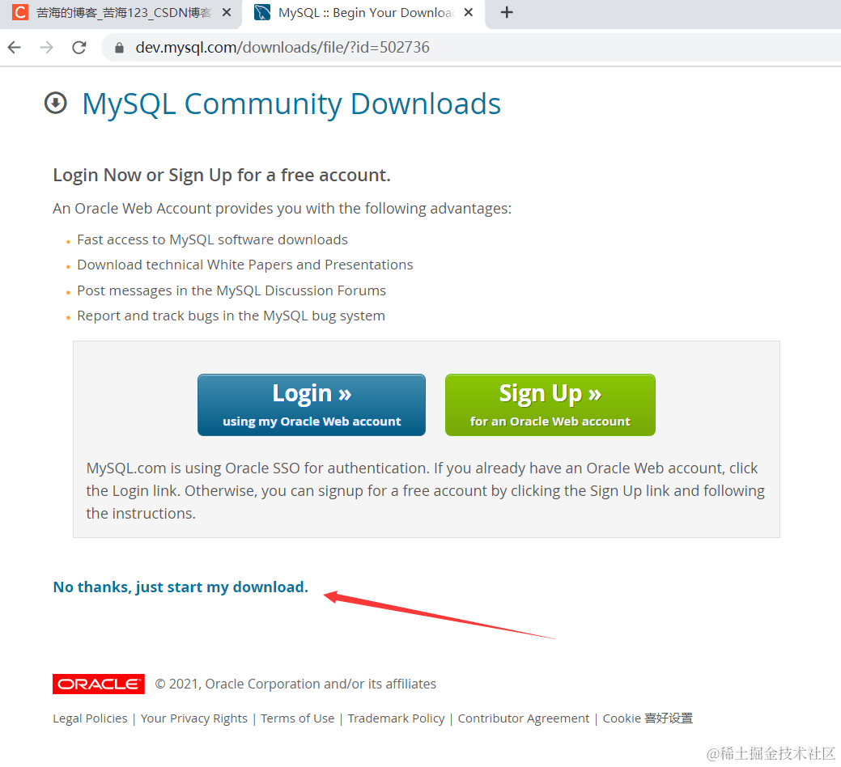This screenshot has height=767, width=841.
Task: Click 'MySQL.com is using Oracle SSO' paragraph
Action: click(x=426, y=490)
